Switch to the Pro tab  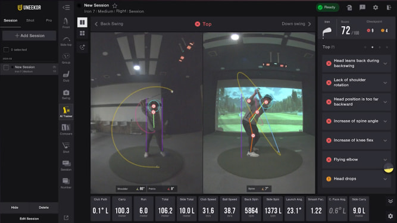49,20
